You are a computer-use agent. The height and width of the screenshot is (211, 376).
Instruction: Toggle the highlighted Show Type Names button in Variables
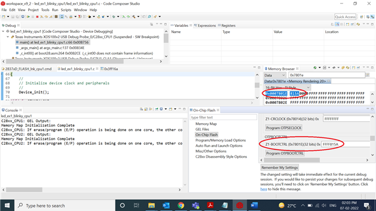[337, 25]
